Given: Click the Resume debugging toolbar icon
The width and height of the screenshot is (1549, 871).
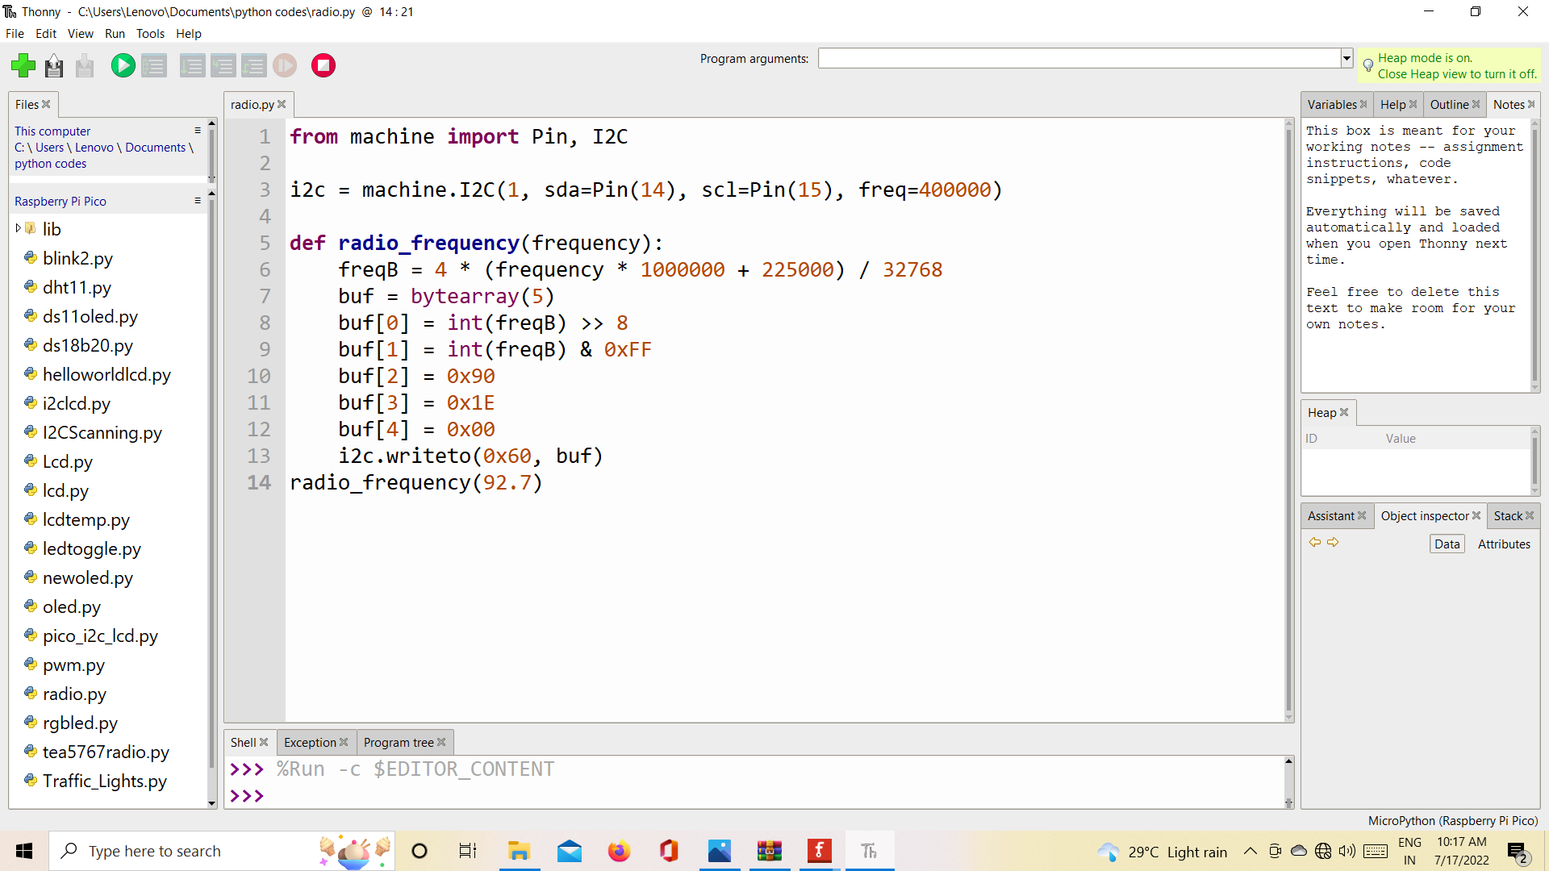Looking at the screenshot, I should click(x=285, y=65).
